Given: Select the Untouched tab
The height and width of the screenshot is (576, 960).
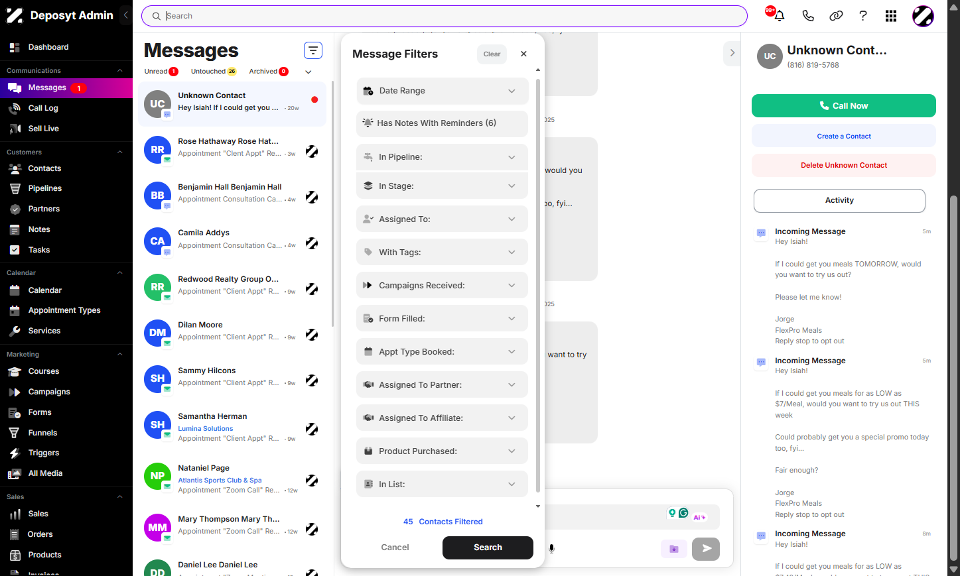Looking at the screenshot, I should point(214,72).
